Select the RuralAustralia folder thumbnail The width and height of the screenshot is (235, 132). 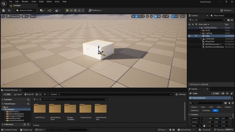click(86, 109)
